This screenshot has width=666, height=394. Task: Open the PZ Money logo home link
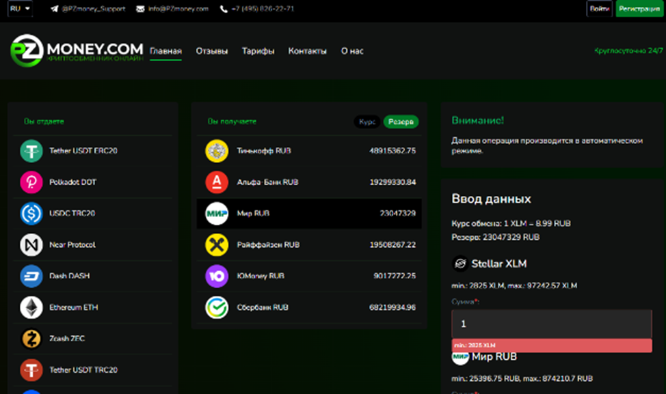pos(77,51)
